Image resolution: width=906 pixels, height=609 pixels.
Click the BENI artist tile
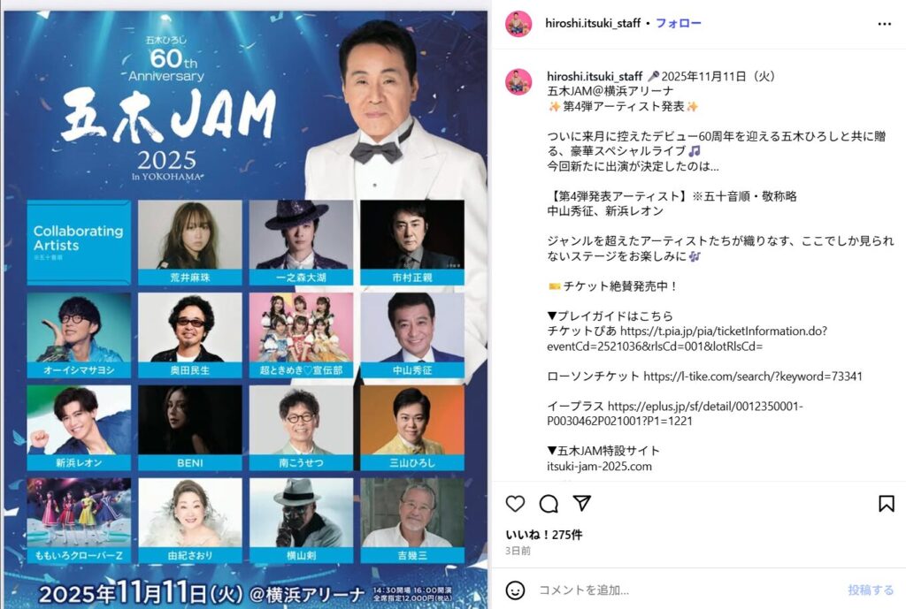pos(190,428)
